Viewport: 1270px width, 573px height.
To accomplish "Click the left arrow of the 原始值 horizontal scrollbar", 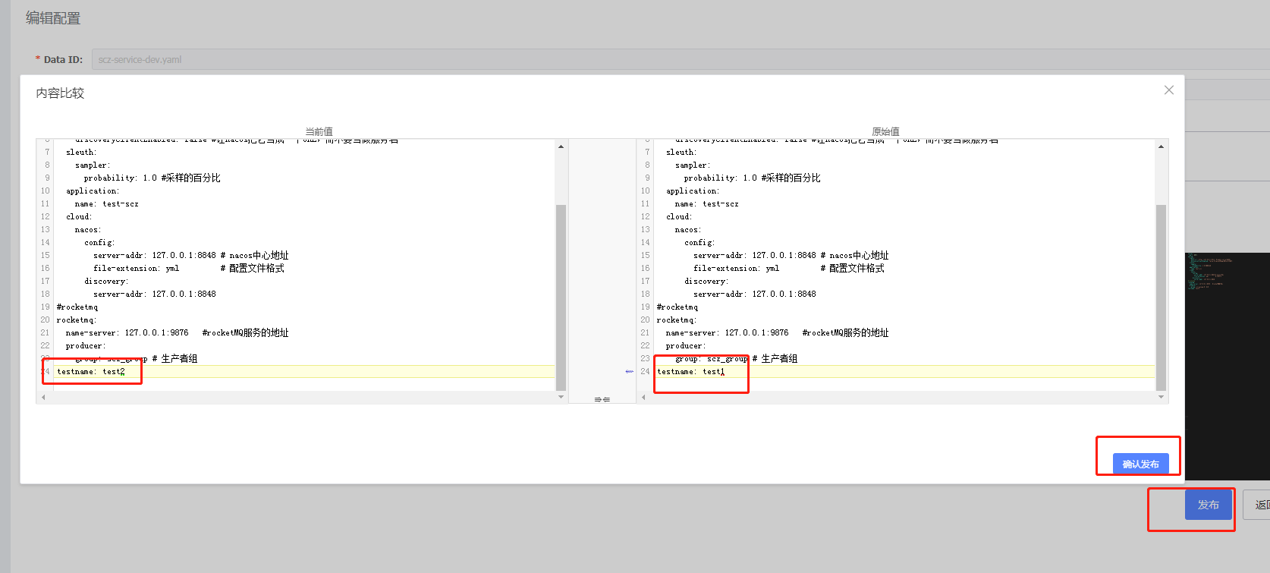I will [x=643, y=397].
